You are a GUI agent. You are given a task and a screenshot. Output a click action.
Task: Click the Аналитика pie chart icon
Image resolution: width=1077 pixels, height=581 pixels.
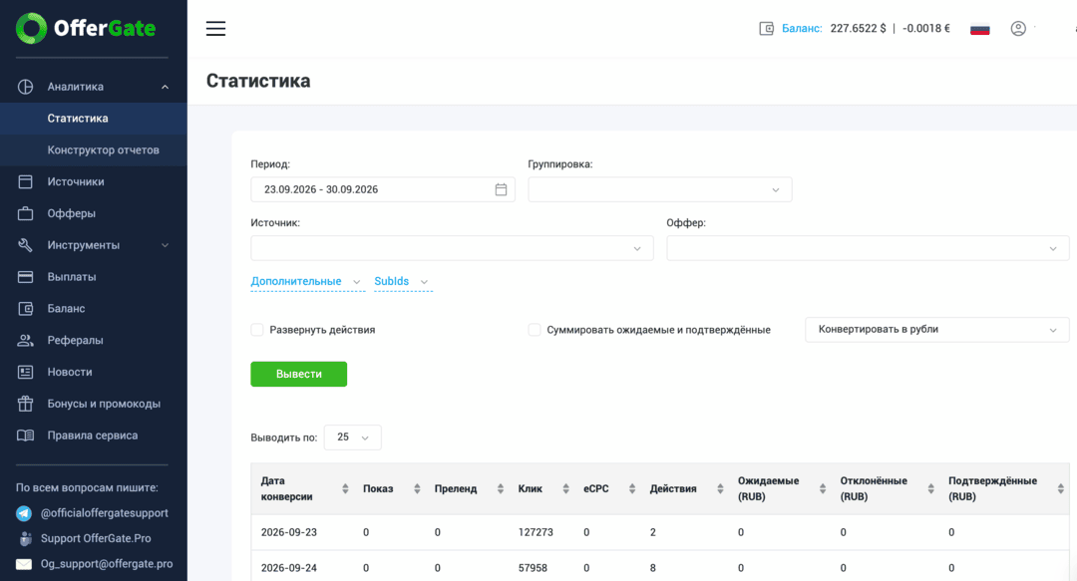(25, 87)
